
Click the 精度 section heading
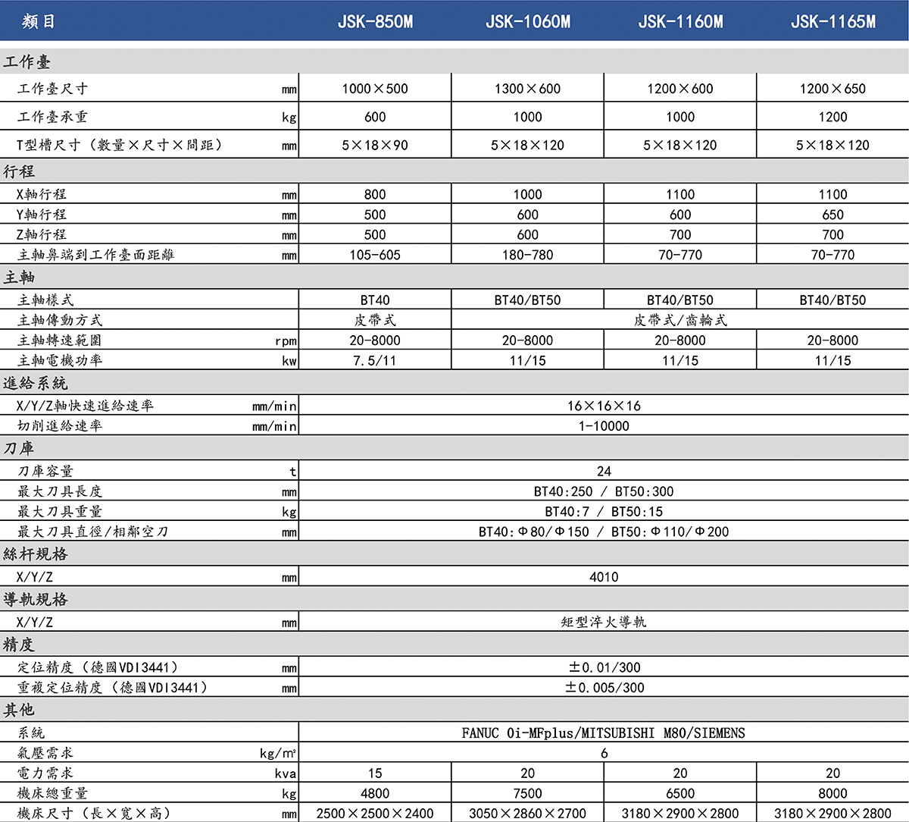pos(19,645)
